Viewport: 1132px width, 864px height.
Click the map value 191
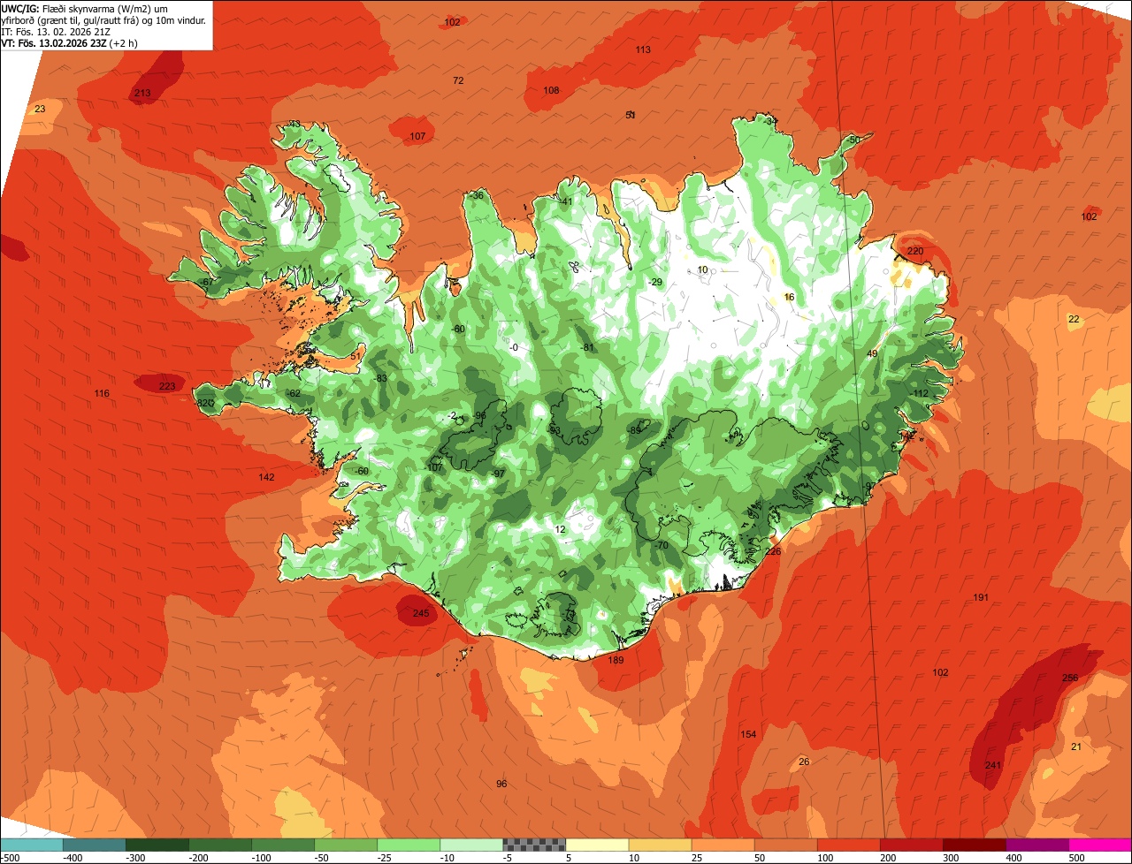click(x=981, y=598)
